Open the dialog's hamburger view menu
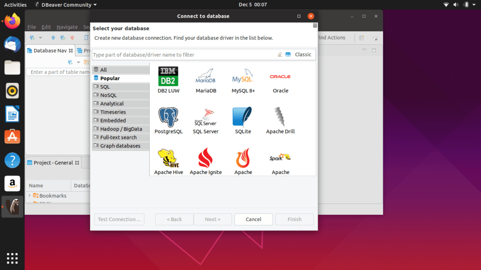The height and width of the screenshot is (270, 481). click(x=314, y=25)
